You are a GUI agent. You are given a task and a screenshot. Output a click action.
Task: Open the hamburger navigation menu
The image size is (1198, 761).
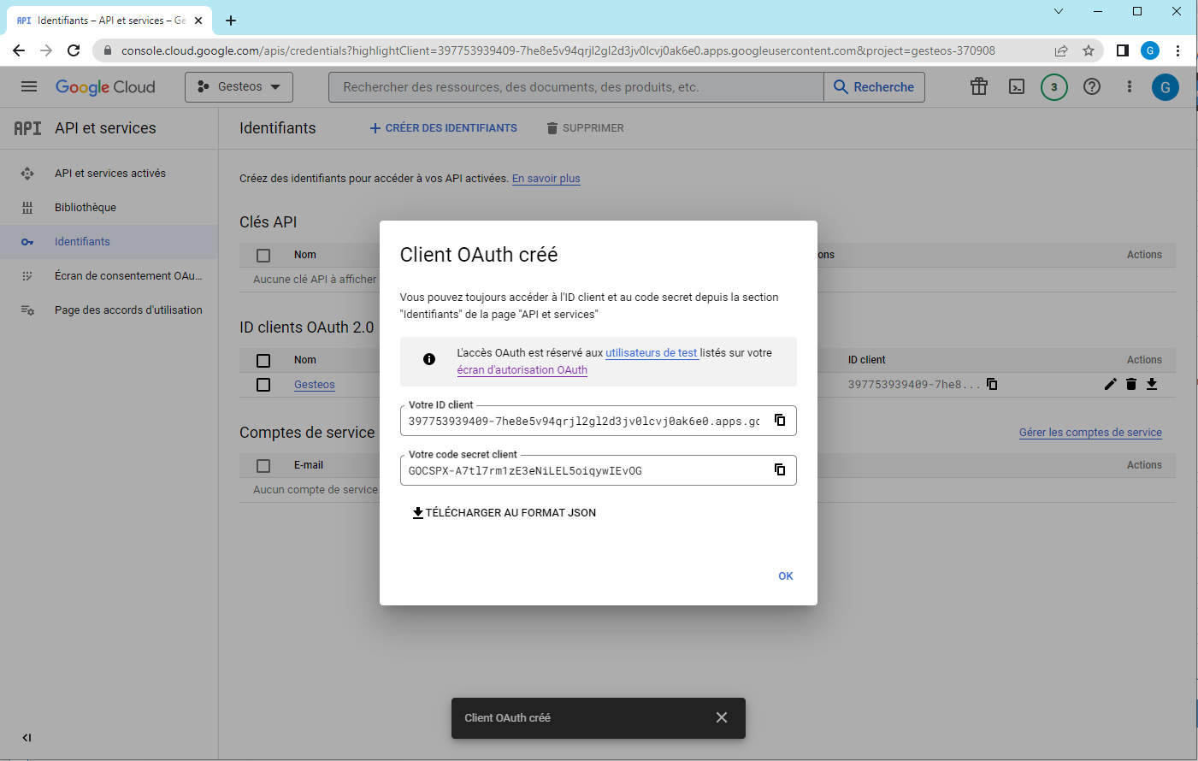29,87
